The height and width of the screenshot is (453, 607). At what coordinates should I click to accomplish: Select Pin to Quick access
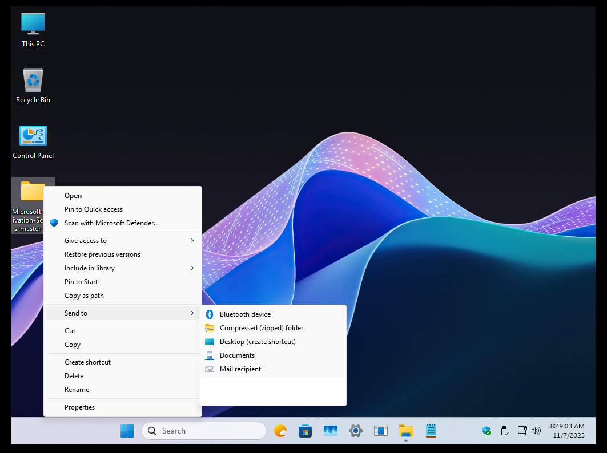point(123,209)
